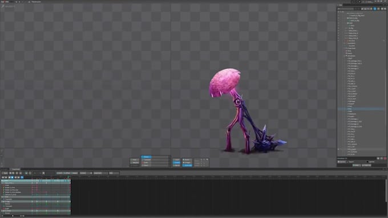Open the tab left of Dopesheet
388x218 pixels.
coord(5,169)
